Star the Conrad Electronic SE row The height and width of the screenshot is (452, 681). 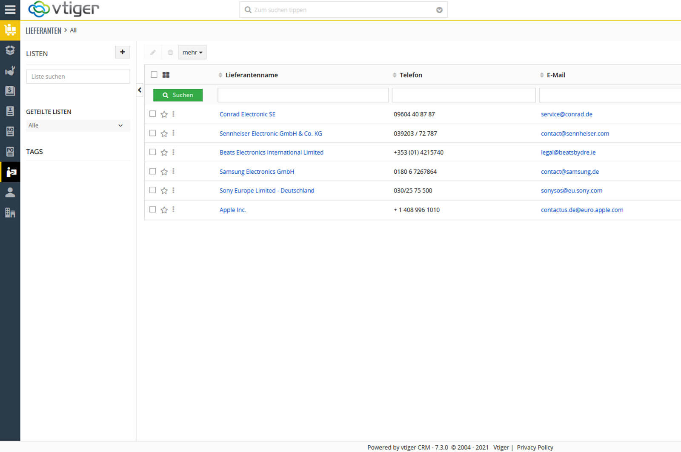pos(164,114)
